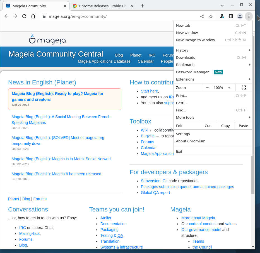Switch to the Mageia Community tab
This screenshot has width=260, height=253.
pos(36,6)
